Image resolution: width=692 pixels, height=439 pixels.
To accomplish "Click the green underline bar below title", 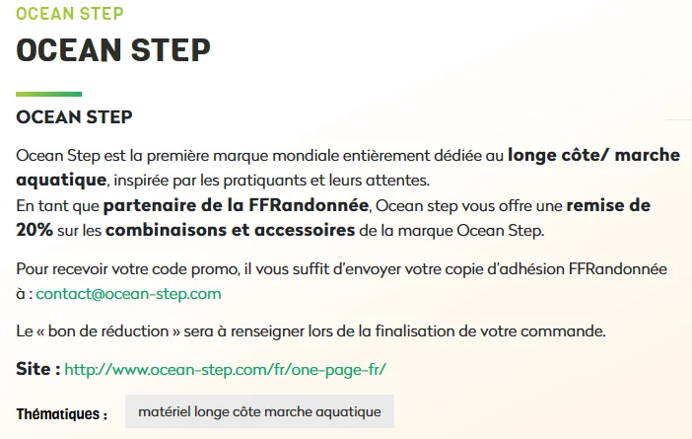I will click(48, 94).
